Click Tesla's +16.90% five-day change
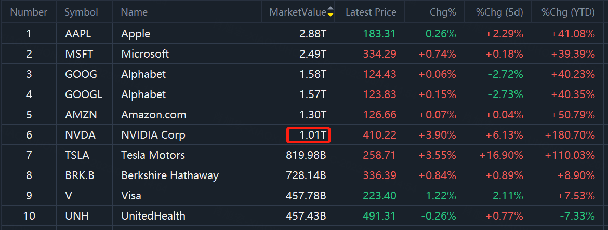 501,155
